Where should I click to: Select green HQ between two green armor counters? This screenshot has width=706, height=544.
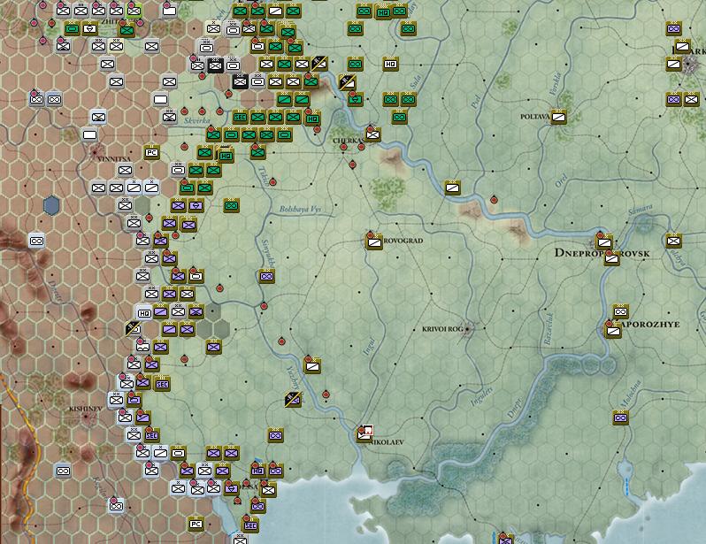pos(383,12)
